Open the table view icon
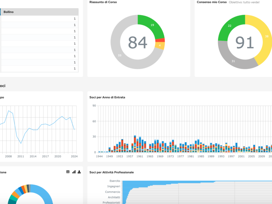The height and width of the screenshot is (204, 272). coord(68,172)
